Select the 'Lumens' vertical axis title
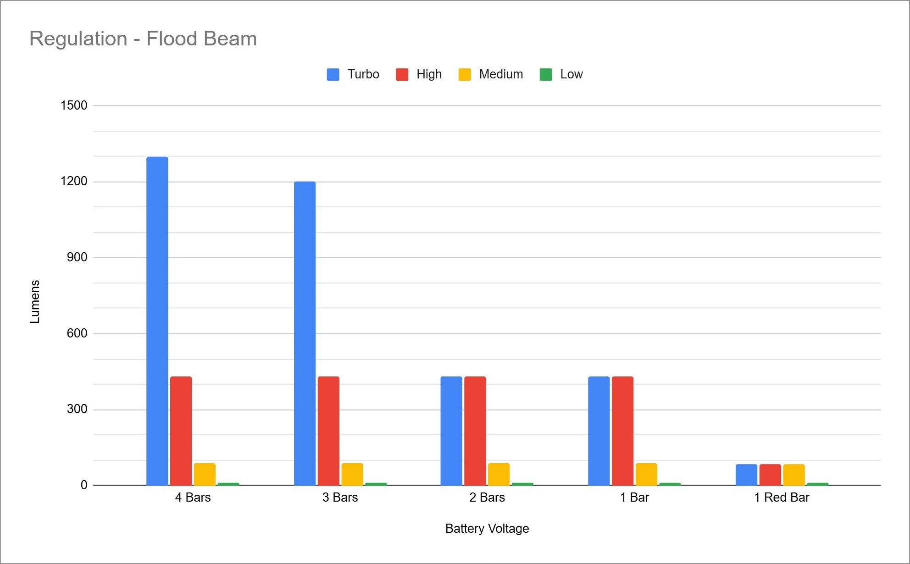 [35, 301]
